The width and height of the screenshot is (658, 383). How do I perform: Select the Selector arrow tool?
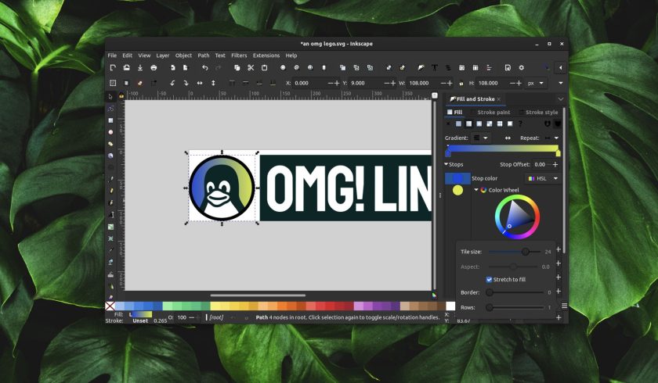(110, 97)
